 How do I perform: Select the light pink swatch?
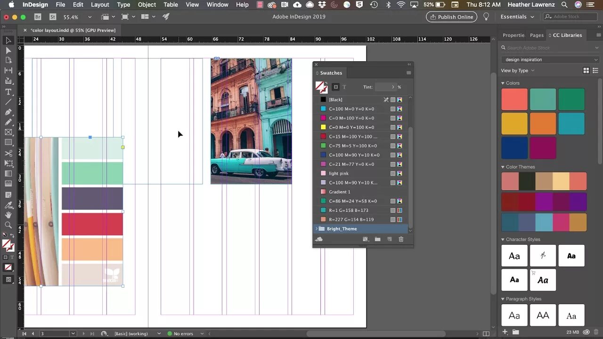click(x=339, y=173)
